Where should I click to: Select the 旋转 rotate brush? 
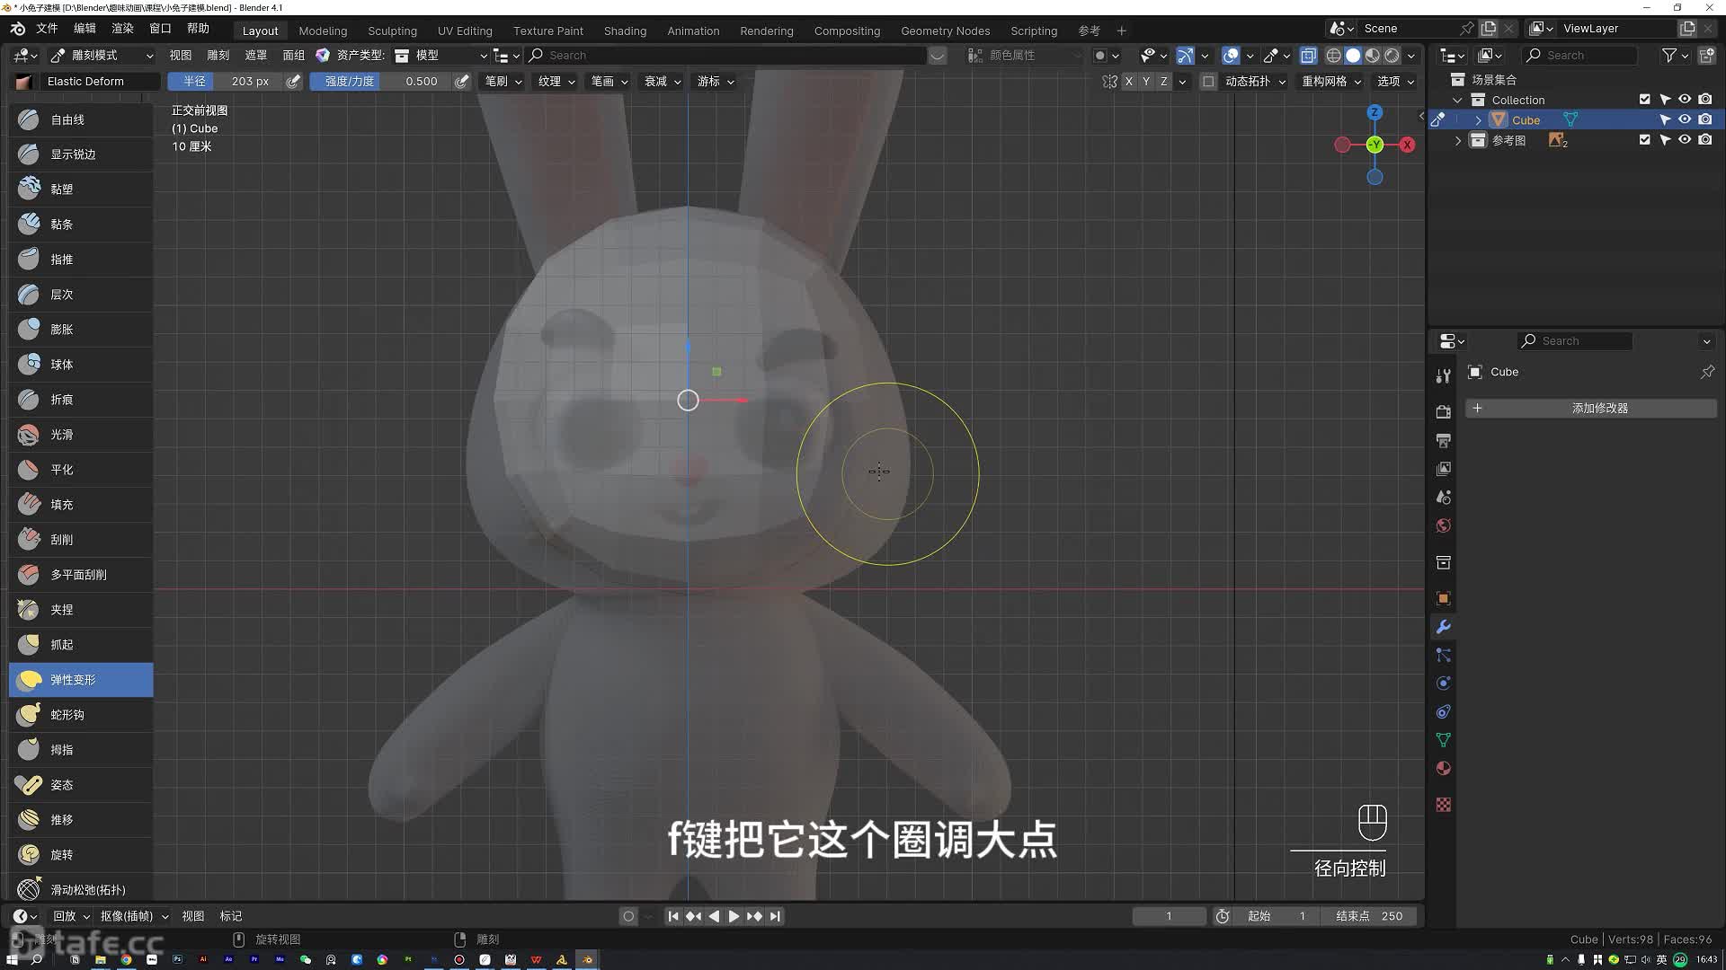(81, 855)
